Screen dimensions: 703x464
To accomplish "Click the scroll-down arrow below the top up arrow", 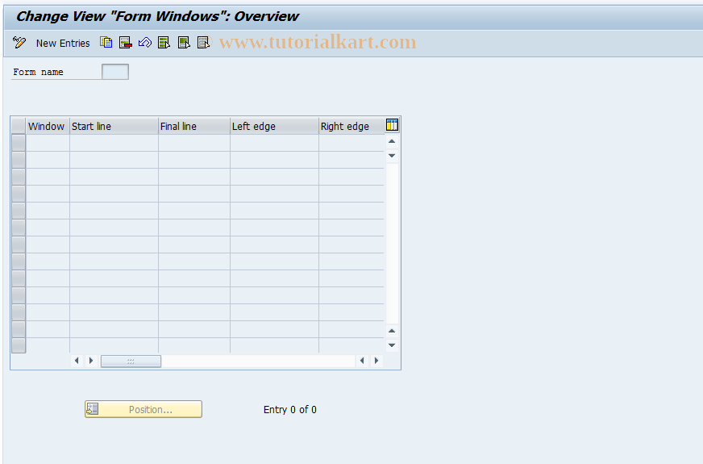I will (x=392, y=155).
